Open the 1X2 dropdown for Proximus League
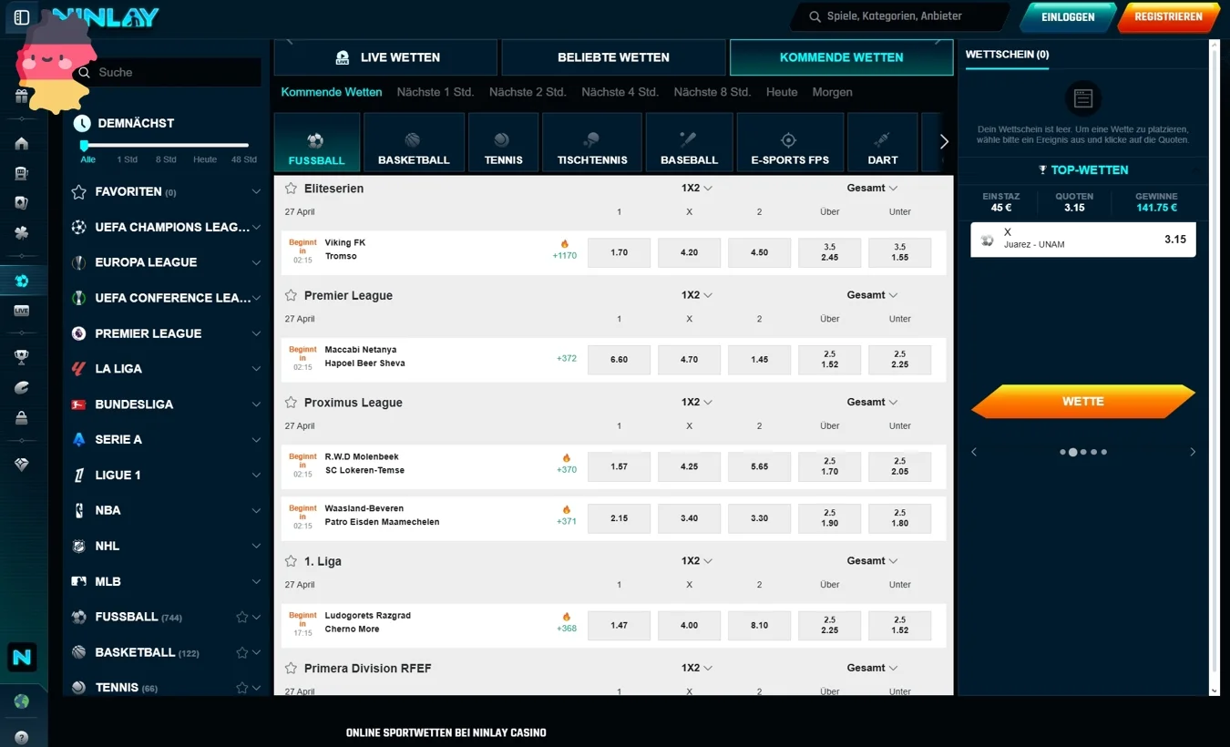This screenshot has height=747, width=1230. coord(697,402)
